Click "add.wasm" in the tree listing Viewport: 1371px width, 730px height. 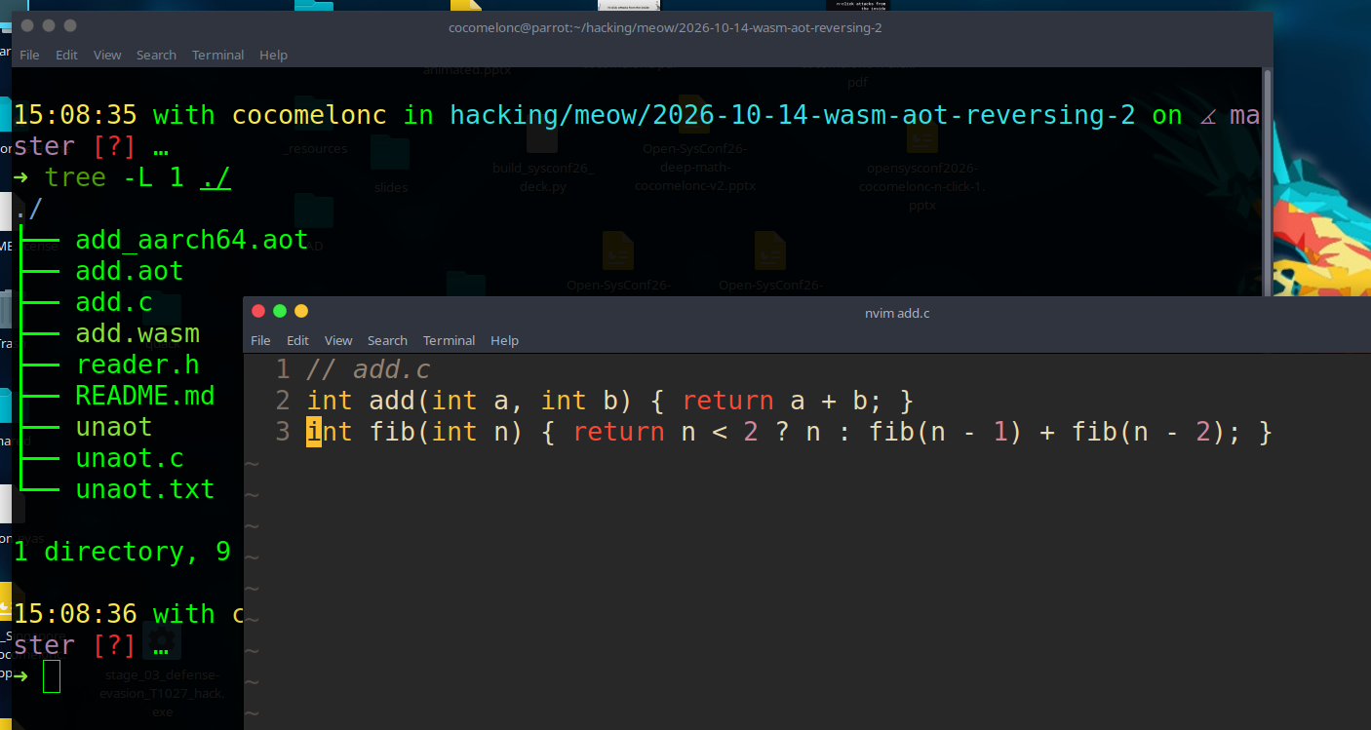tap(137, 333)
